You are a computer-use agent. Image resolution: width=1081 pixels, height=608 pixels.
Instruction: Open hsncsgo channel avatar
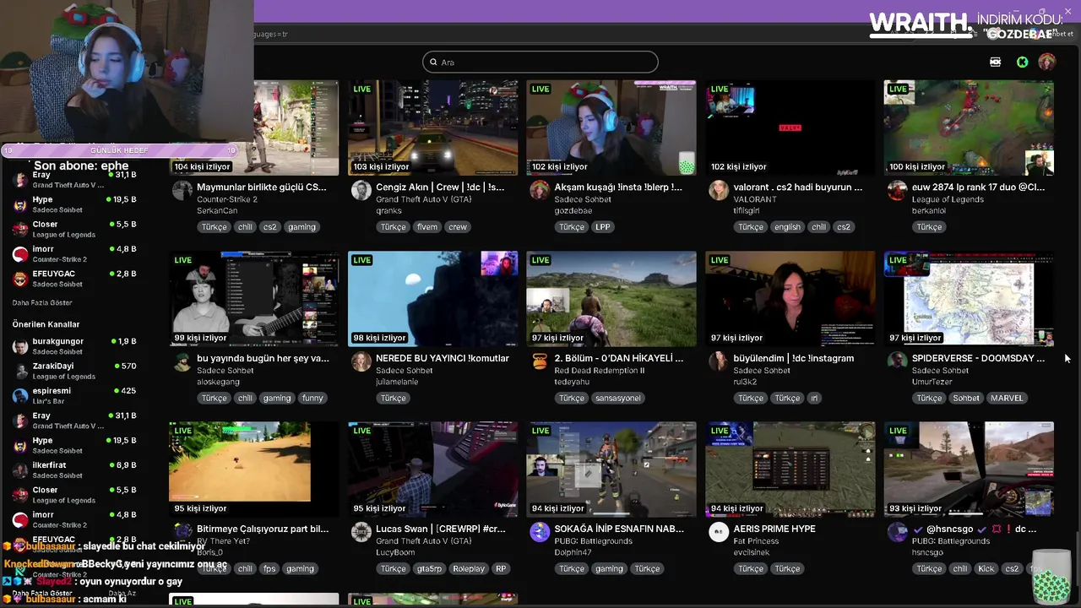click(x=897, y=532)
